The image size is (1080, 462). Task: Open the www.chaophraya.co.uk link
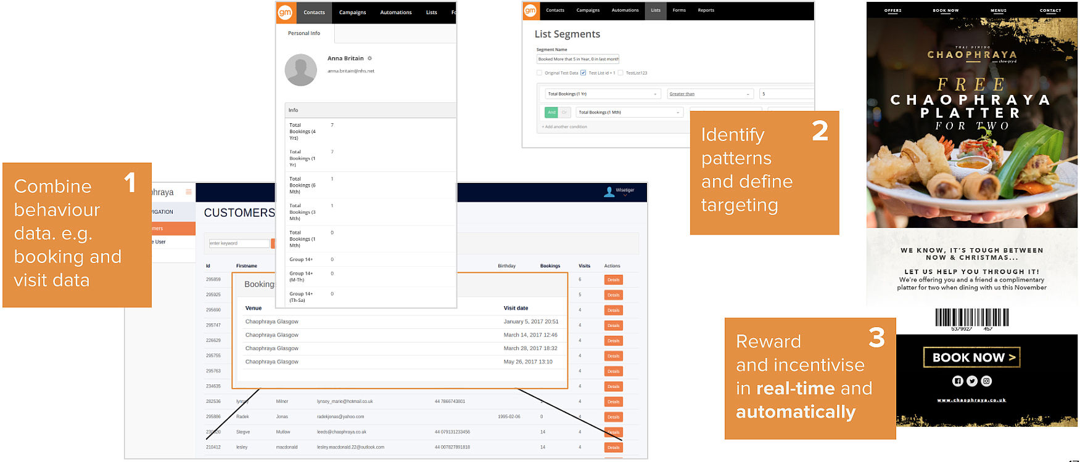(x=971, y=400)
